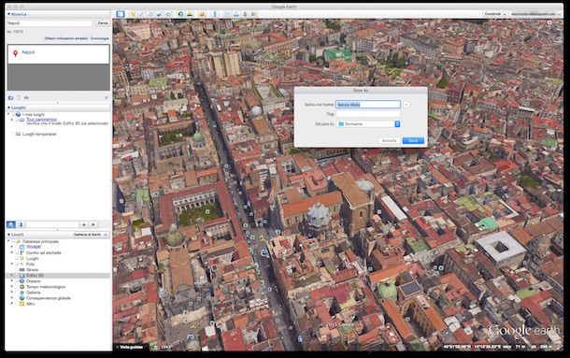This screenshot has width=570, height=358.
Task: Click the Tempo meteorologico layer icon
Action: (x=21, y=287)
